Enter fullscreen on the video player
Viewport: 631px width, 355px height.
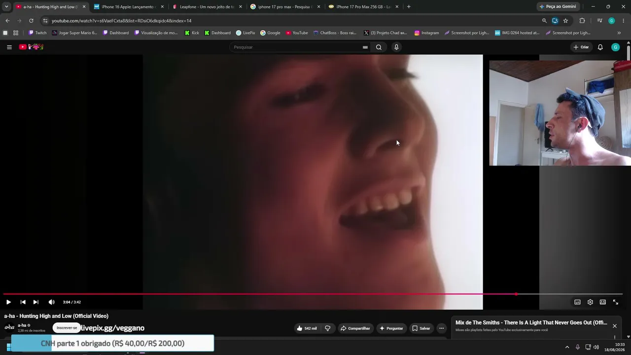click(x=615, y=302)
